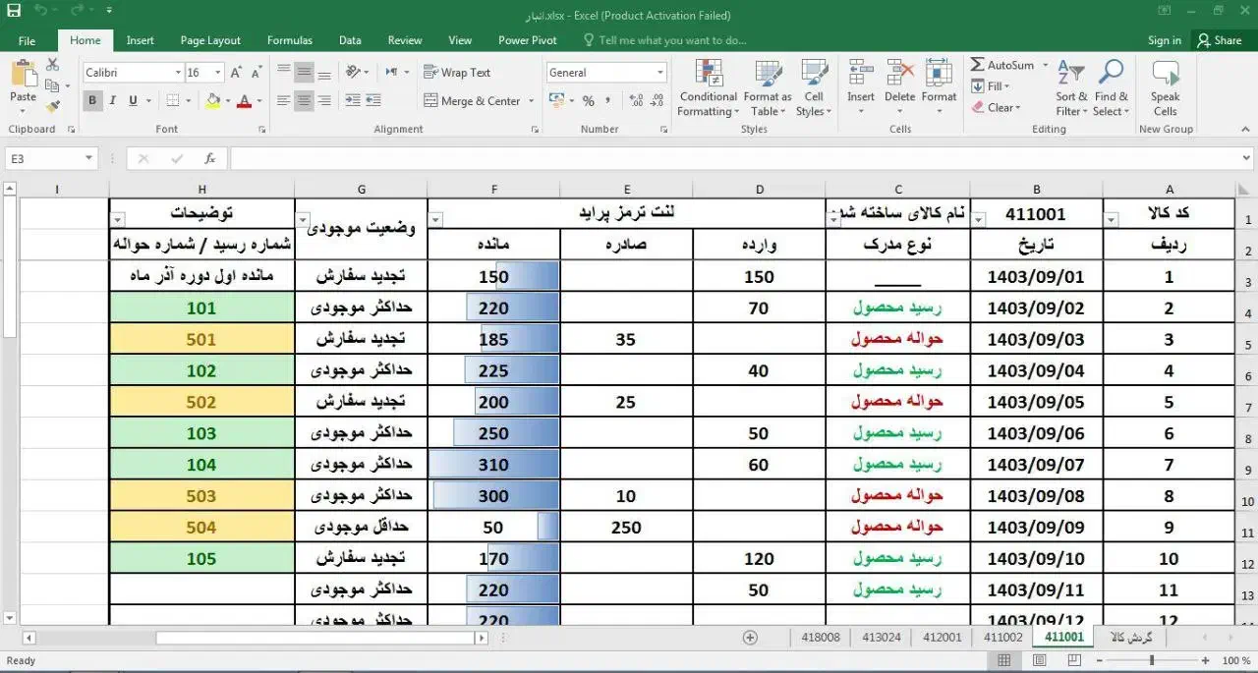Click the Share button
The height and width of the screenshot is (673, 1258).
tap(1219, 40)
